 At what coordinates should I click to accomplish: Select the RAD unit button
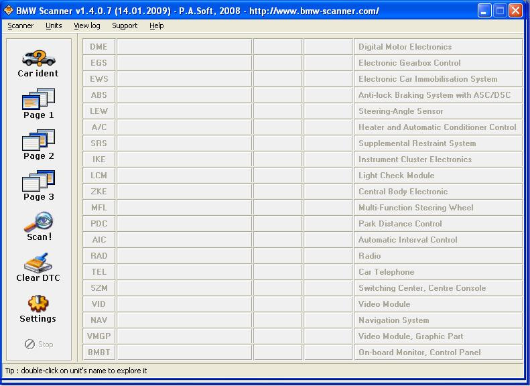coord(98,256)
